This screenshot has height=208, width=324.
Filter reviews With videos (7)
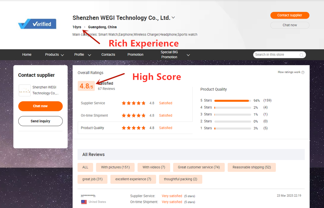pos(154,167)
